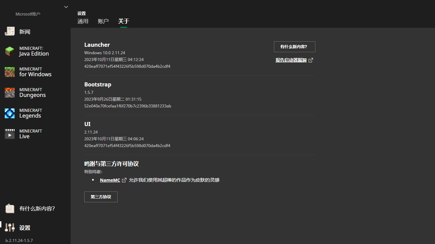435x244 pixels.
Task: Select the Minecraft Live clapperboard icon
Action: [10, 134]
